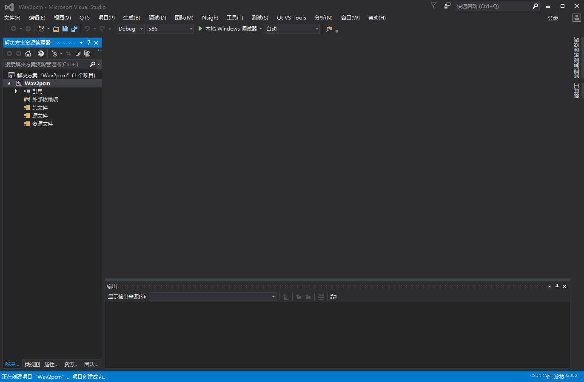584x382 pixels.
Task: Click the Quick Launch search box
Action: tap(493, 6)
